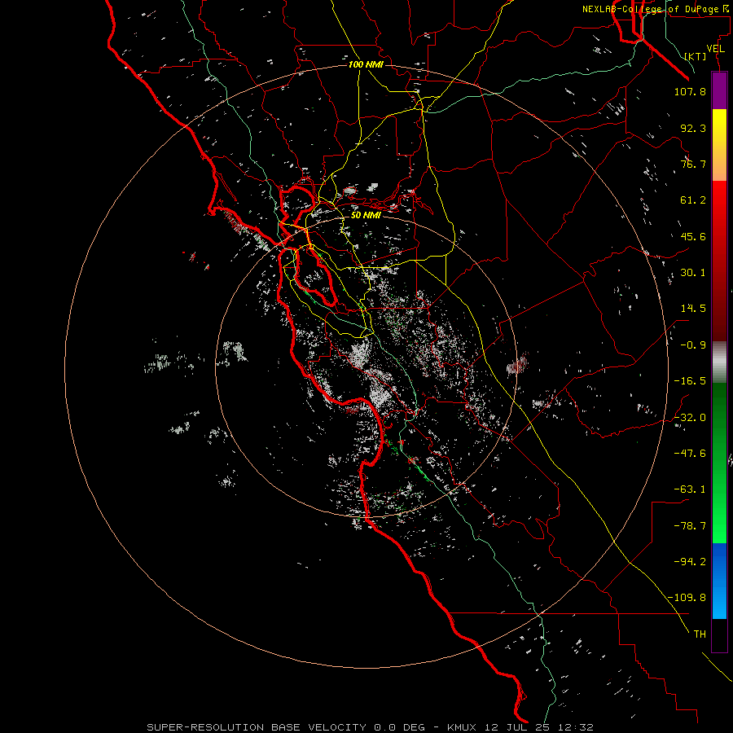Viewport: 733px width, 733px height.
Task: Select the 61.2 velocity scale value
Action: [x=693, y=200]
